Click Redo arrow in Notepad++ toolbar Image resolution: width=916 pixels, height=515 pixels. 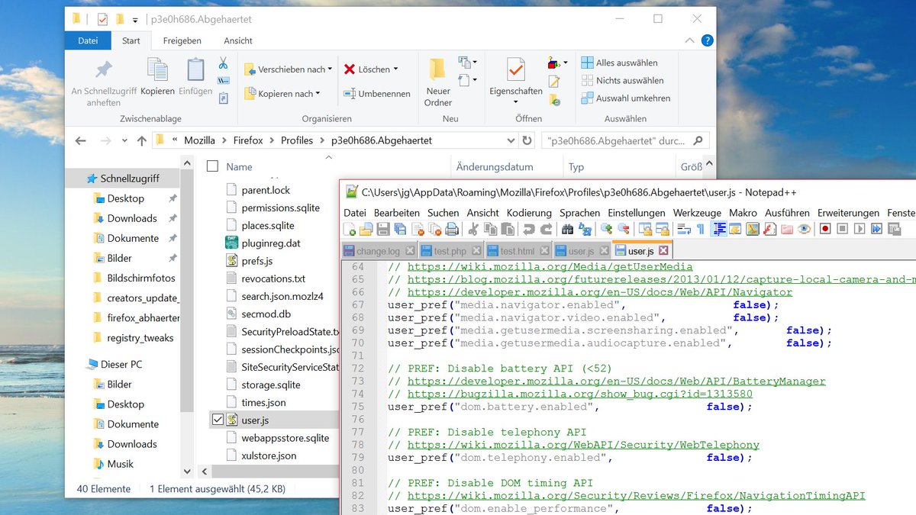pyautogui.click(x=547, y=229)
